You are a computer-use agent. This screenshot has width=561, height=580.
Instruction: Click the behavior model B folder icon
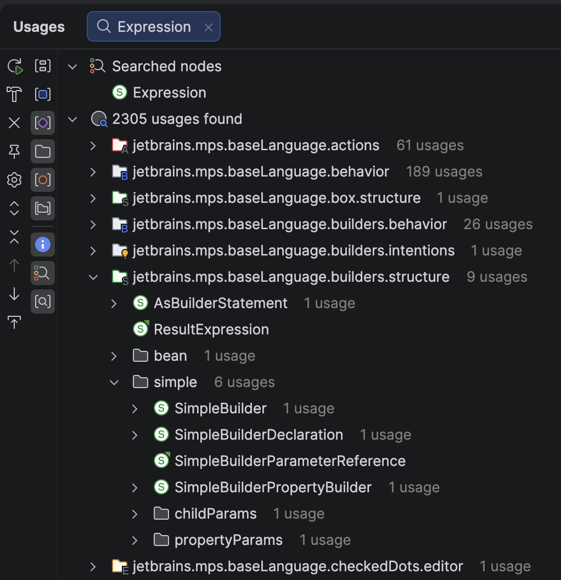[120, 172]
